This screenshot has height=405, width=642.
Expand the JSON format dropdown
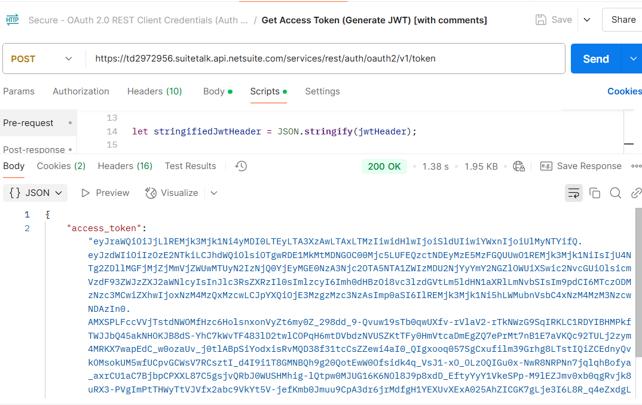(36, 192)
